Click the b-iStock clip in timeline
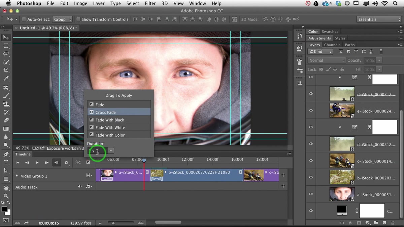This screenshot has height=227, width=404. 197,175
